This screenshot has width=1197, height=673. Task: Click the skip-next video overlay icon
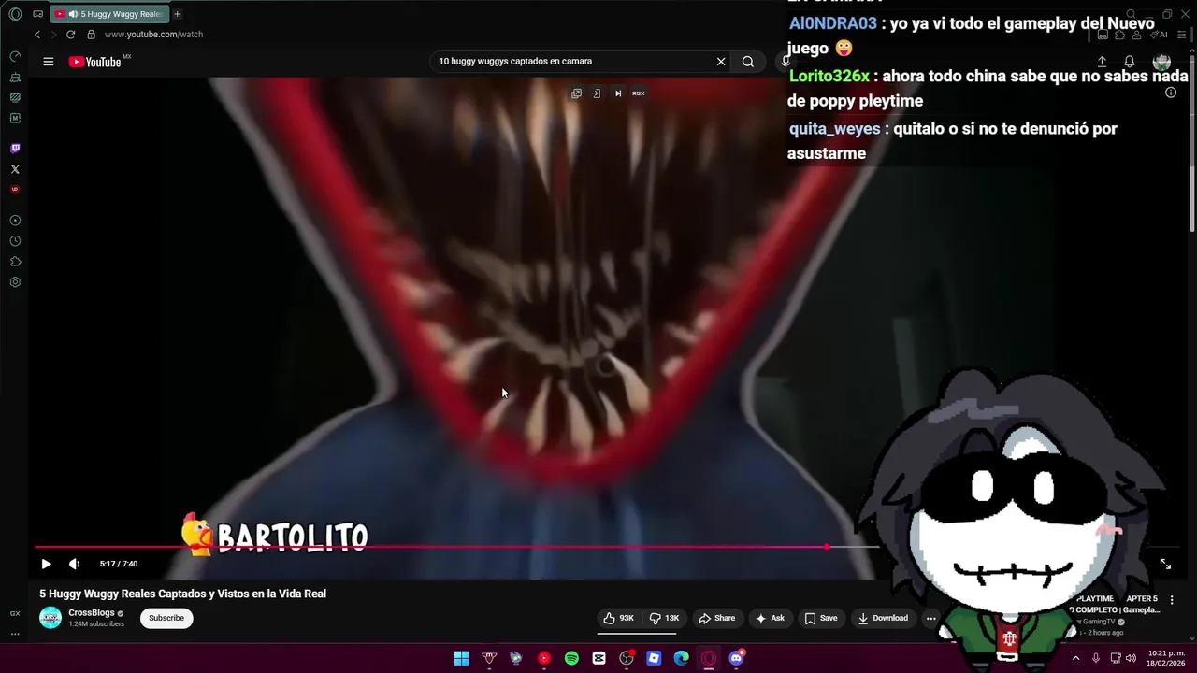click(617, 93)
